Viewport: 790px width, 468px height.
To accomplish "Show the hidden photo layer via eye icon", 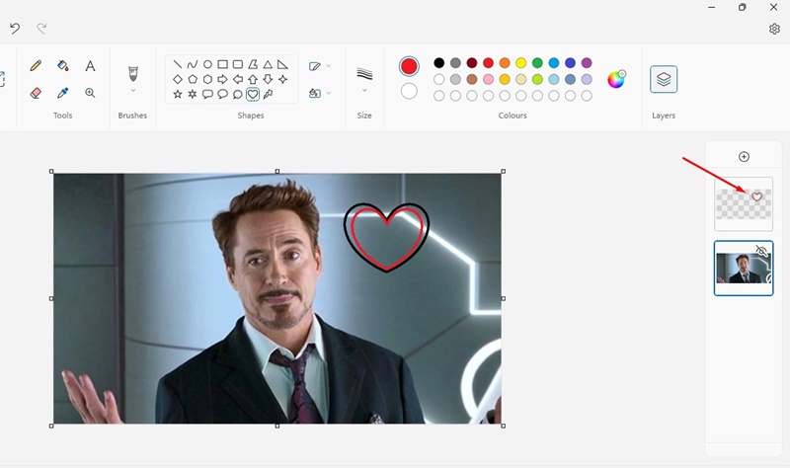I will (x=761, y=251).
